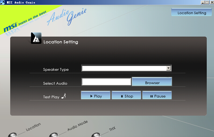Viewport: 214px width, 137px height.
Task: Select the THX knob
Action: pyautogui.click(x=96, y=135)
